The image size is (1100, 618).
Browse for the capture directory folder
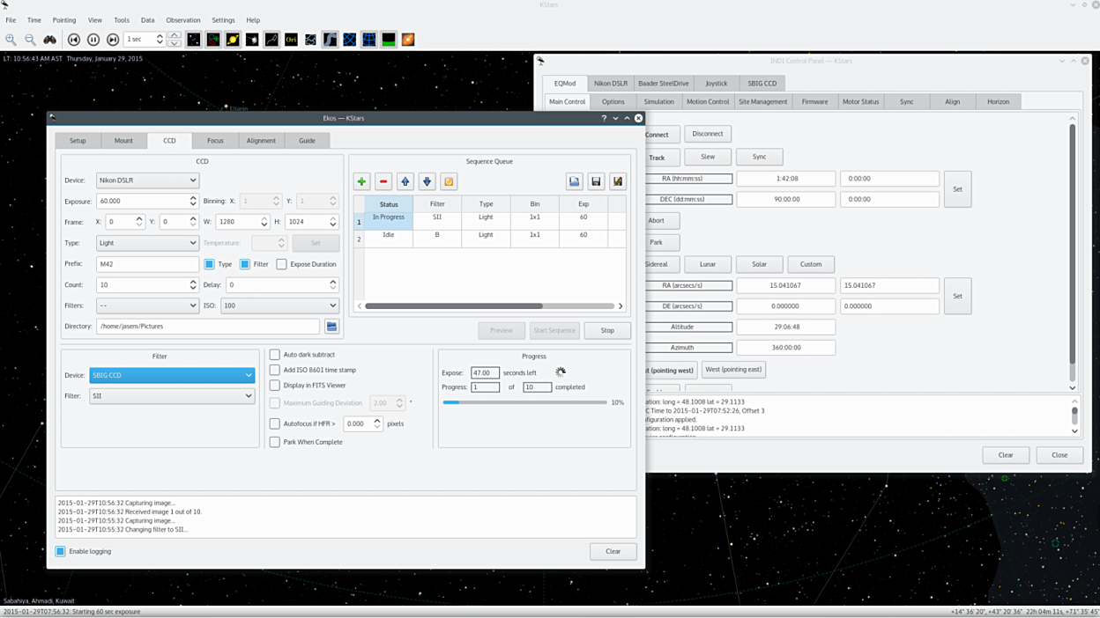[331, 327]
